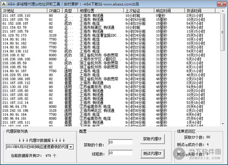Click port cell 6080
The width and height of the screenshot is (228, 165).
tap(52, 55)
